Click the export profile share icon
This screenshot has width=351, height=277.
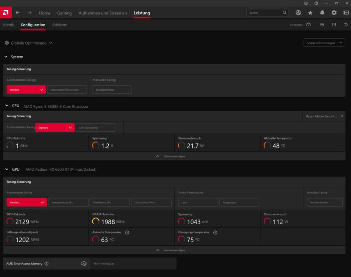point(334,25)
